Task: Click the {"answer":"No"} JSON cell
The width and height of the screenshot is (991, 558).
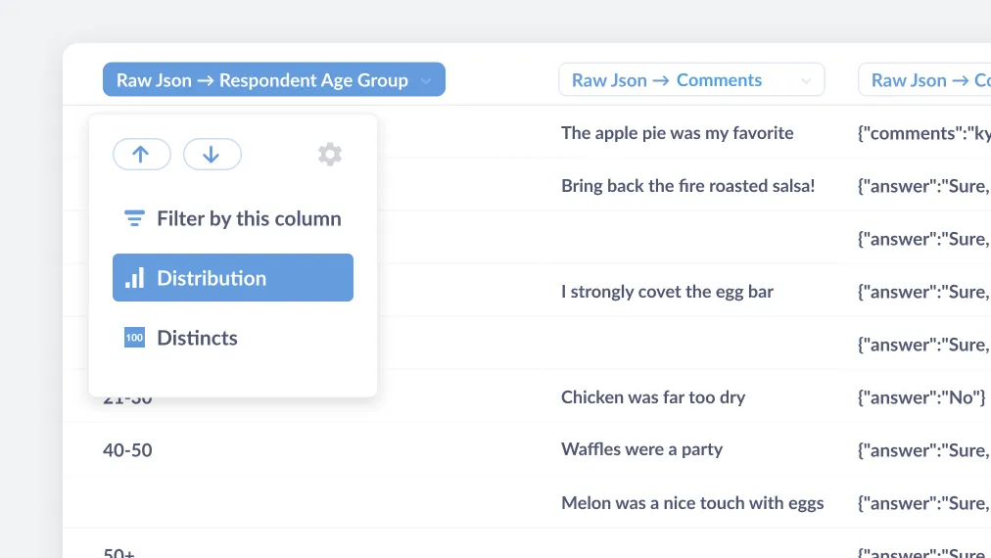Action: (920, 397)
